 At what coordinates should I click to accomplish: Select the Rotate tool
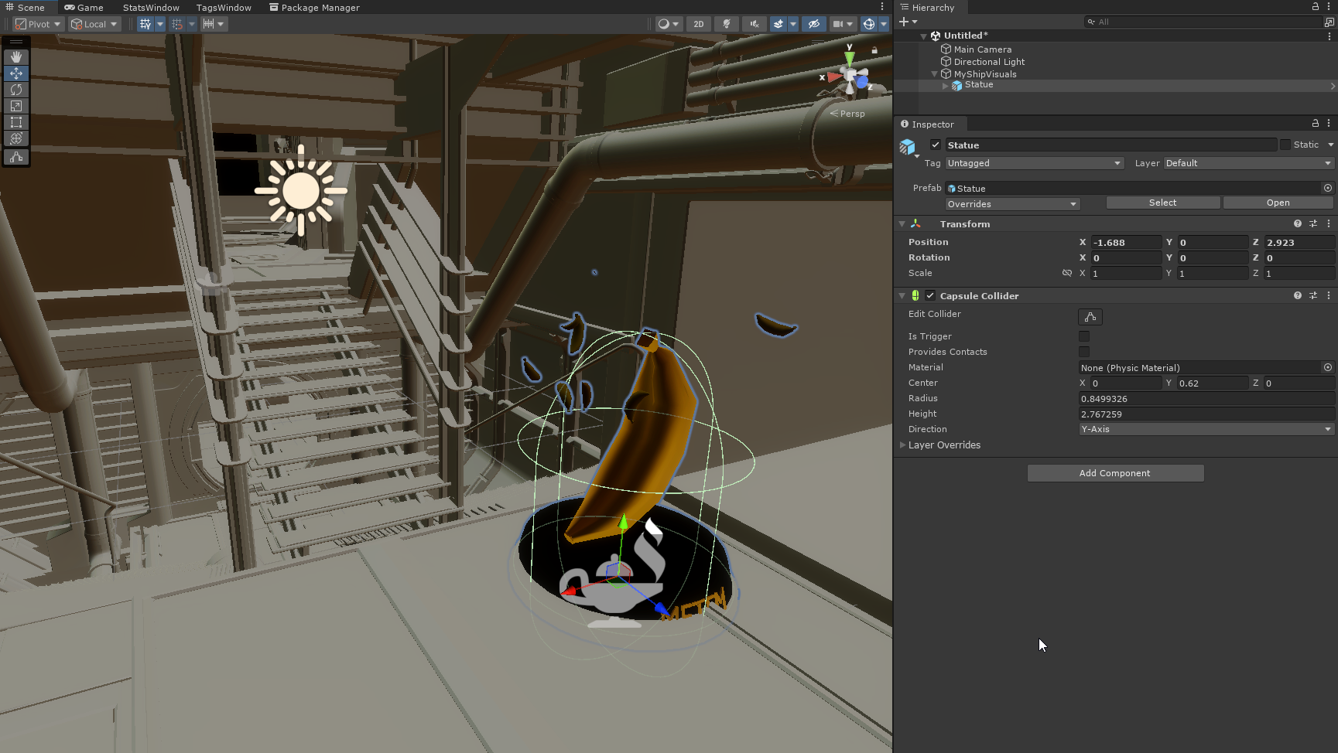pos(16,90)
